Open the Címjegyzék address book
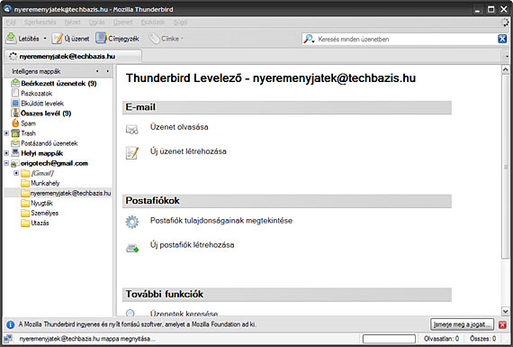 coord(117,39)
